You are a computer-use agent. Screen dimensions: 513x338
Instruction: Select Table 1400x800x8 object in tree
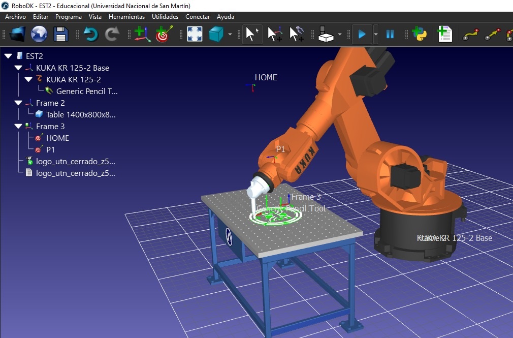[80, 115]
